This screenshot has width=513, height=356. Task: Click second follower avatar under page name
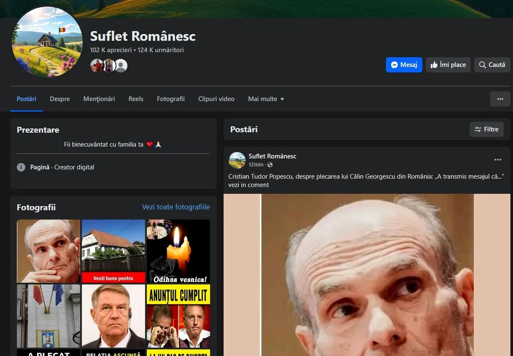click(109, 66)
